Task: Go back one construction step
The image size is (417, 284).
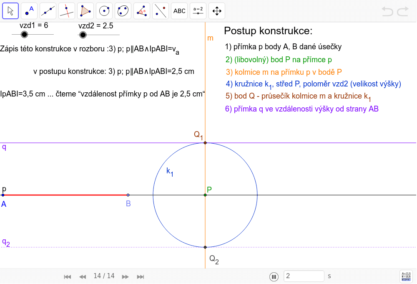Action: point(83,277)
